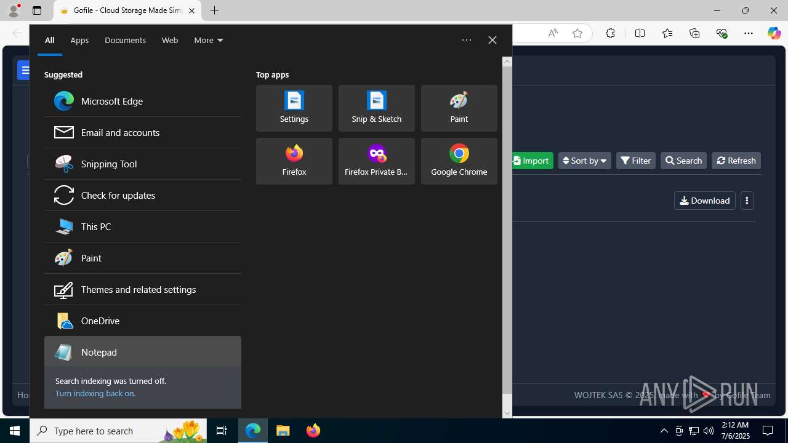Click the Refresh button in Gofile
Viewport: 788px width, 443px height.
tap(736, 161)
